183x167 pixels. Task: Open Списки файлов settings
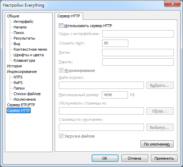(x=27, y=94)
